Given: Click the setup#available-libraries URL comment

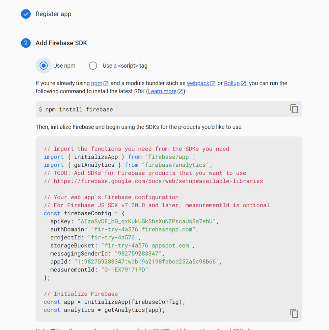Looking at the screenshot, I should [154, 181].
